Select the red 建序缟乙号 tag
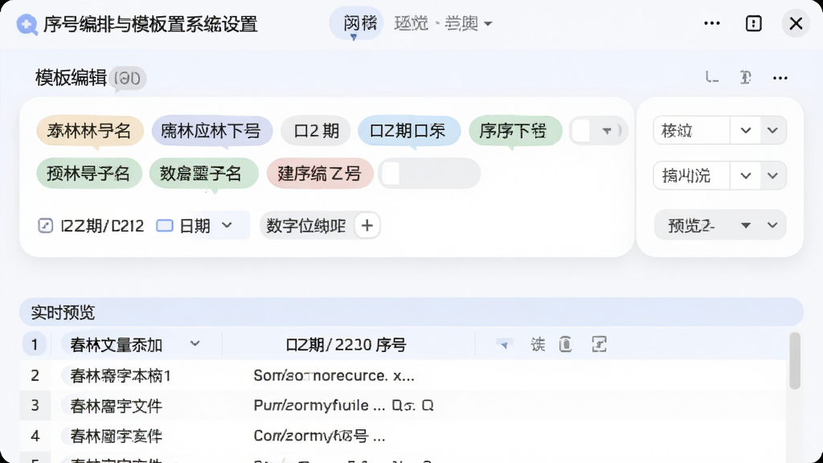Image resolution: width=823 pixels, height=463 pixels. [320, 174]
